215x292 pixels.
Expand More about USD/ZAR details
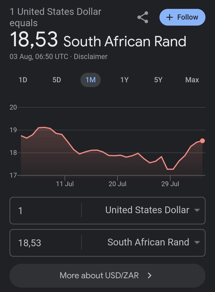coord(107,276)
